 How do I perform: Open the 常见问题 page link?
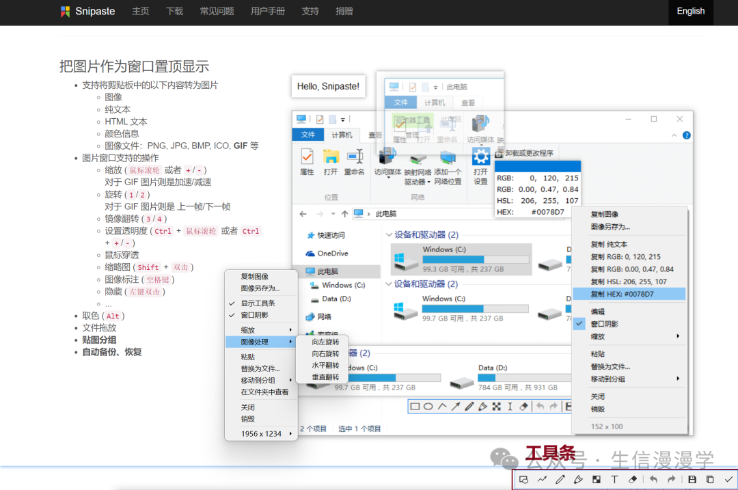[217, 12]
